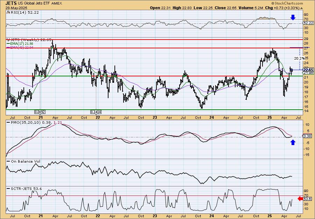Screen dimensions: 315x219
Task: Click the 0.38 PMO value tag on right
Action: click(x=308, y=136)
